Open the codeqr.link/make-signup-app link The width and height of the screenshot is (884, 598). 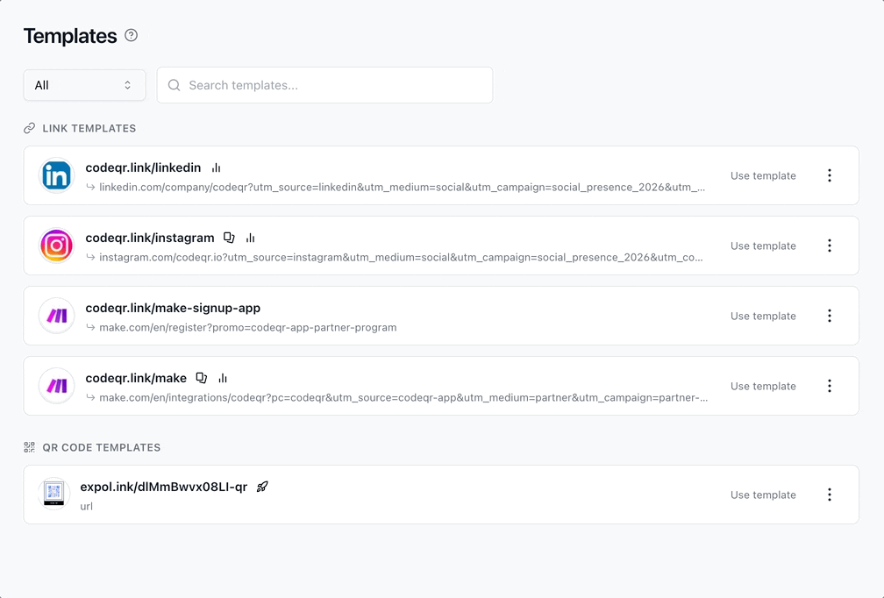(173, 308)
